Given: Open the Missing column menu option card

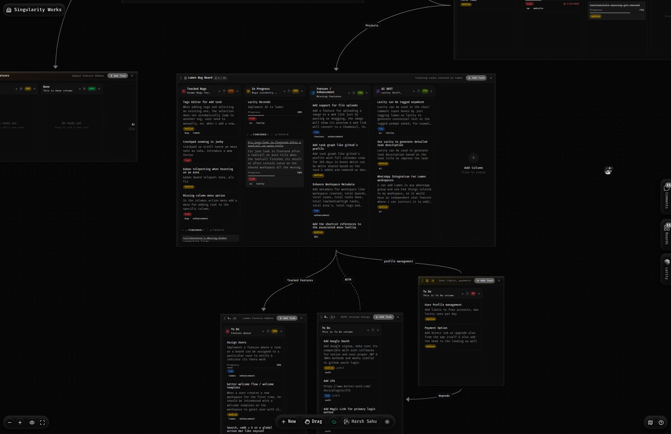Looking at the screenshot, I should click(210, 206).
